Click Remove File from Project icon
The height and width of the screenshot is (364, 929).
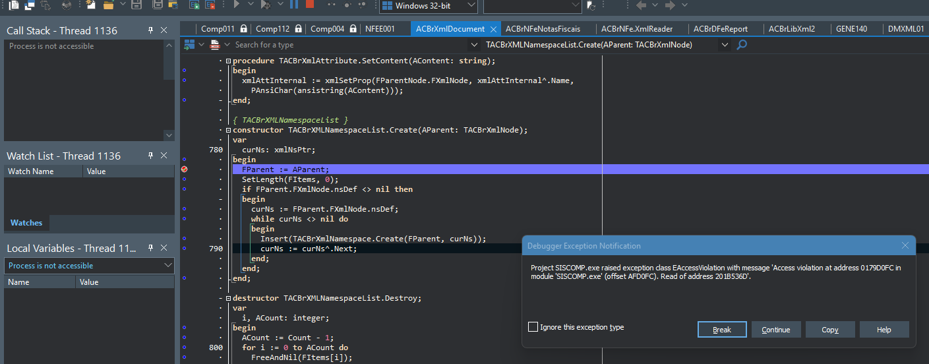[210, 5]
